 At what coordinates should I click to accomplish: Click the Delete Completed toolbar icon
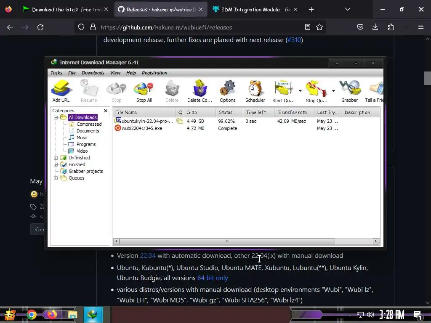point(200,91)
